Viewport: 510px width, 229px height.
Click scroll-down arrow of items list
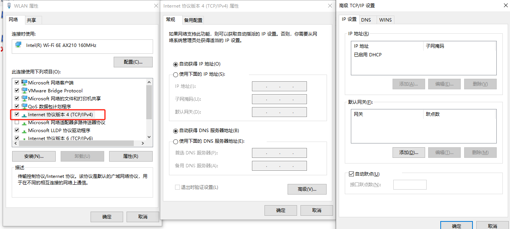[x=149, y=137]
